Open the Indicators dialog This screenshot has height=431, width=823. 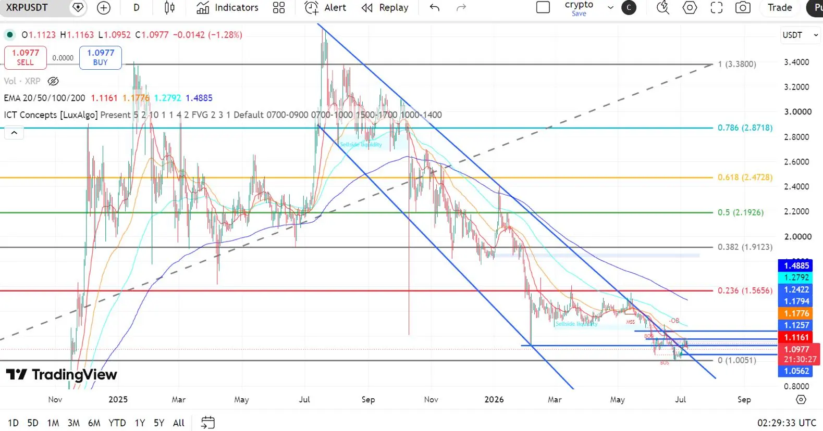pos(227,8)
